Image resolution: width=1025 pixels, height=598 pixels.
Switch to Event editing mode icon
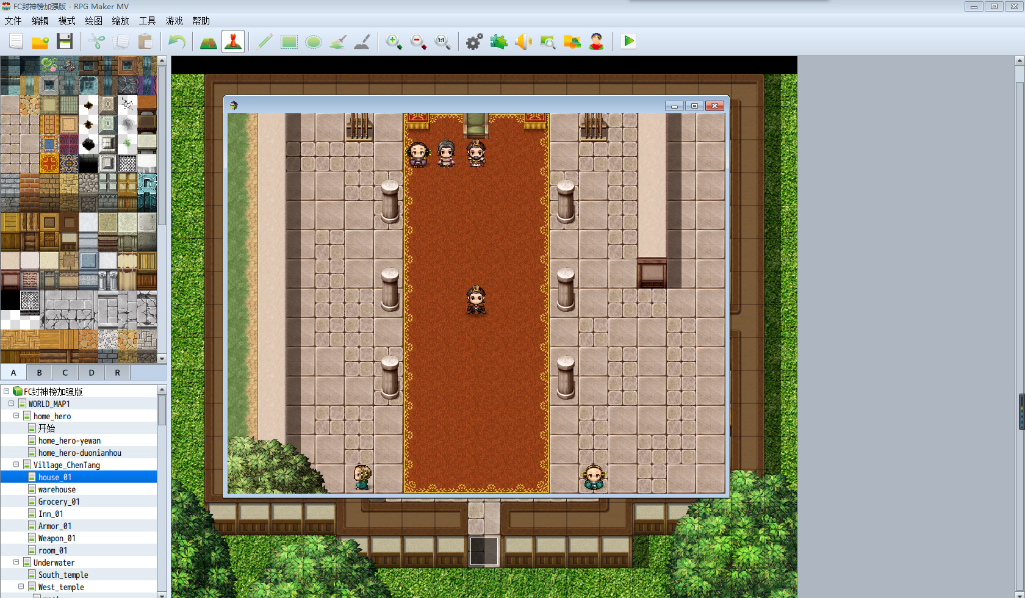point(233,41)
